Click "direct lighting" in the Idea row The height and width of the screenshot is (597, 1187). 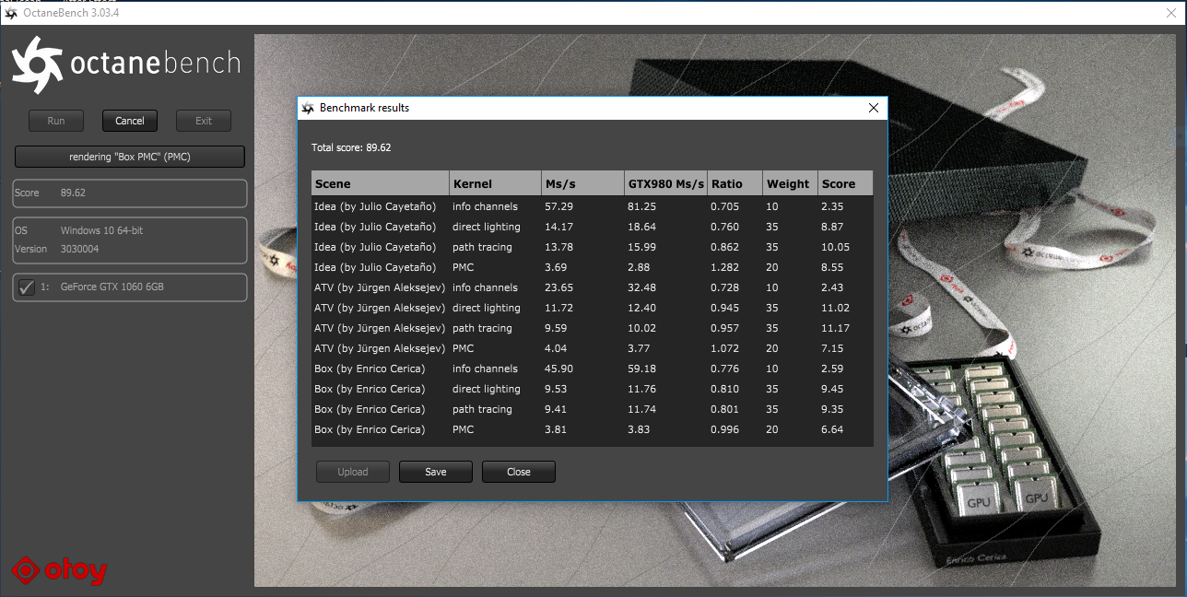point(487,227)
